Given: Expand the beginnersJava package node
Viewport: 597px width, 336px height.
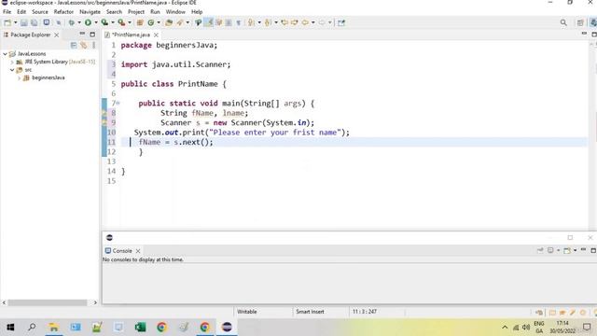Looking at the screenshot, I should click(19, 77).
